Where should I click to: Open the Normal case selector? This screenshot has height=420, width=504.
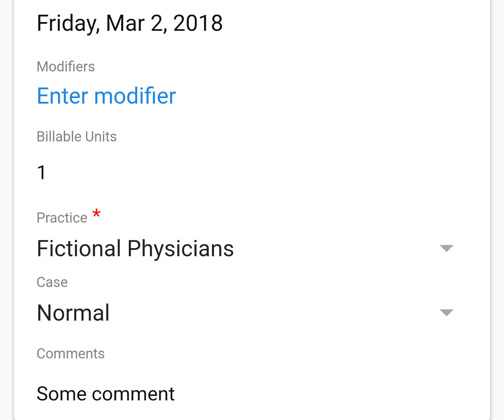pyautogui.click(x=73, y=313)
